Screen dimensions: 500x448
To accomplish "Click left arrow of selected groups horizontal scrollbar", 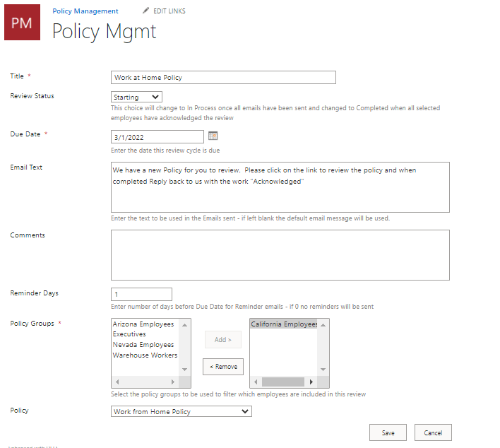I will click(x=256, y=382).
